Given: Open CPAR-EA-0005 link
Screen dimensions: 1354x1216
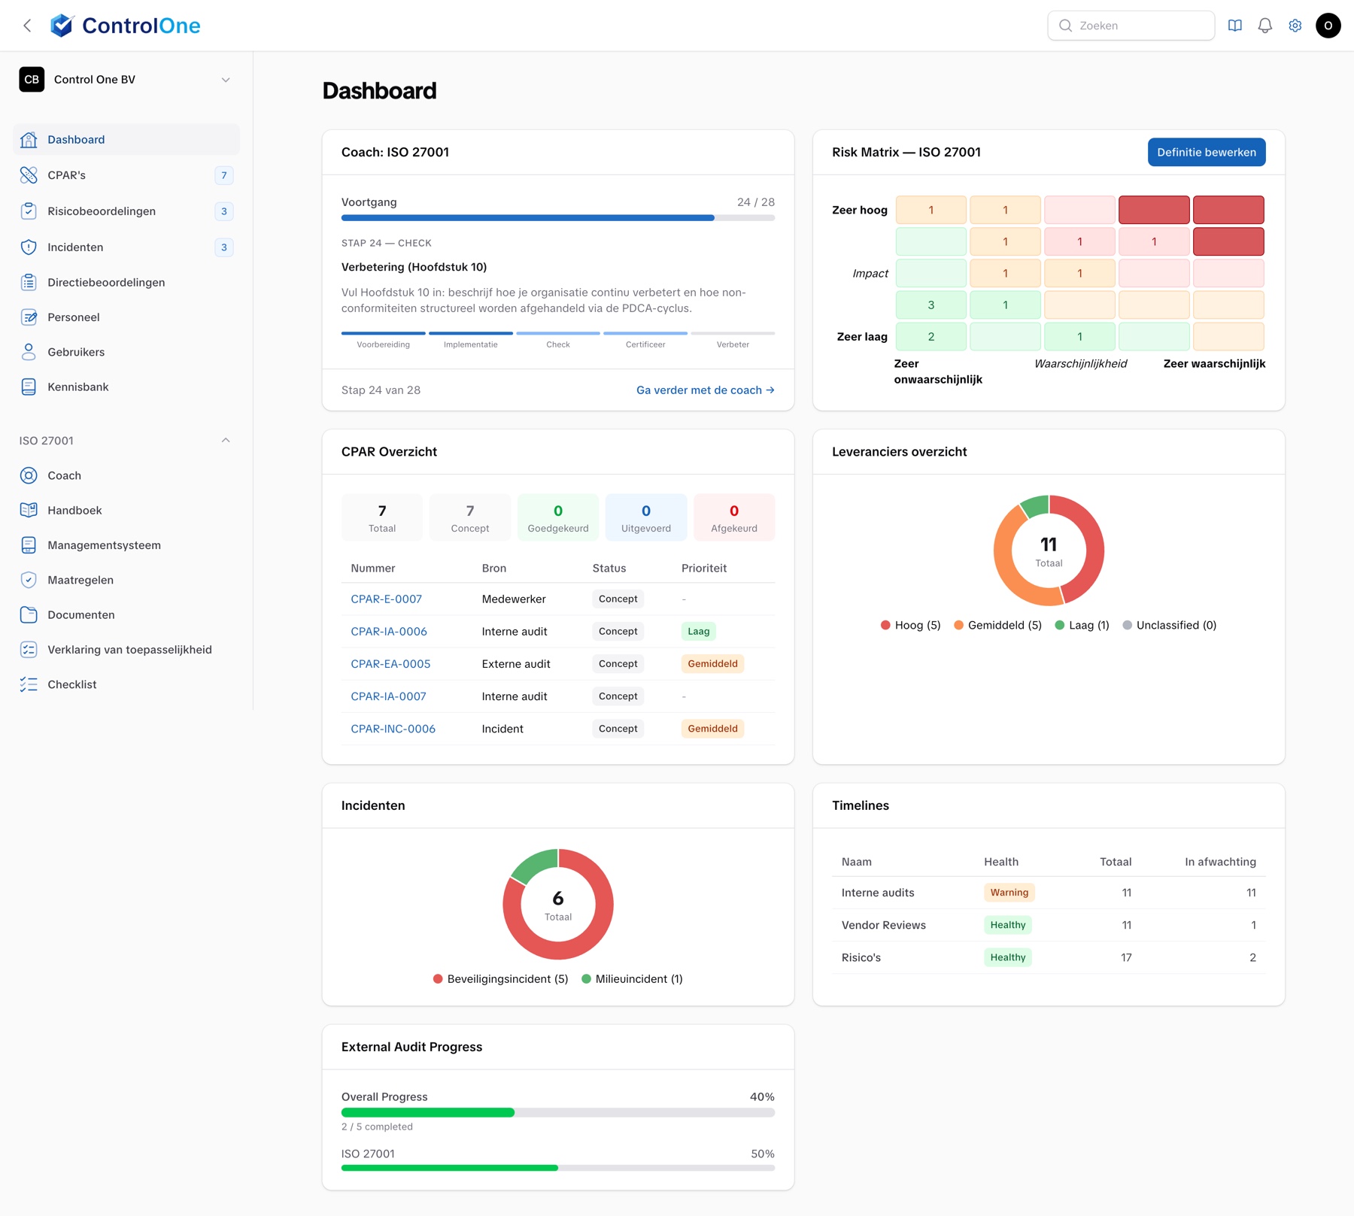Looking at the screenshot, I should point(390,664).
